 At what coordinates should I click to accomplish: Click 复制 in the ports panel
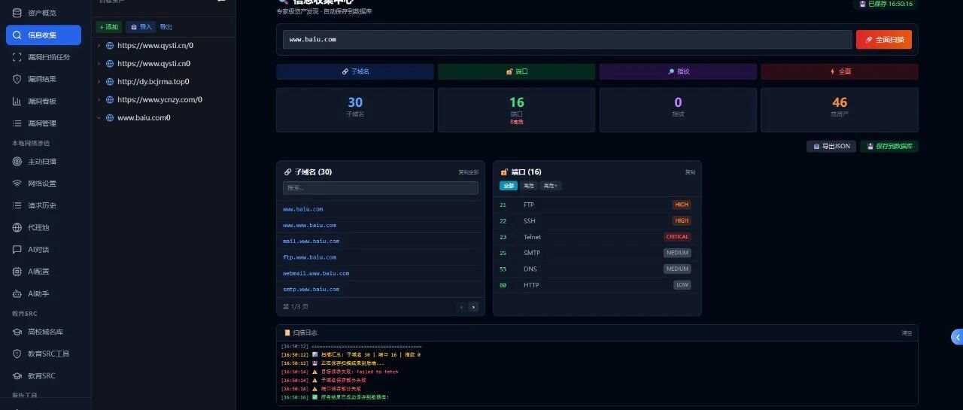690,172
